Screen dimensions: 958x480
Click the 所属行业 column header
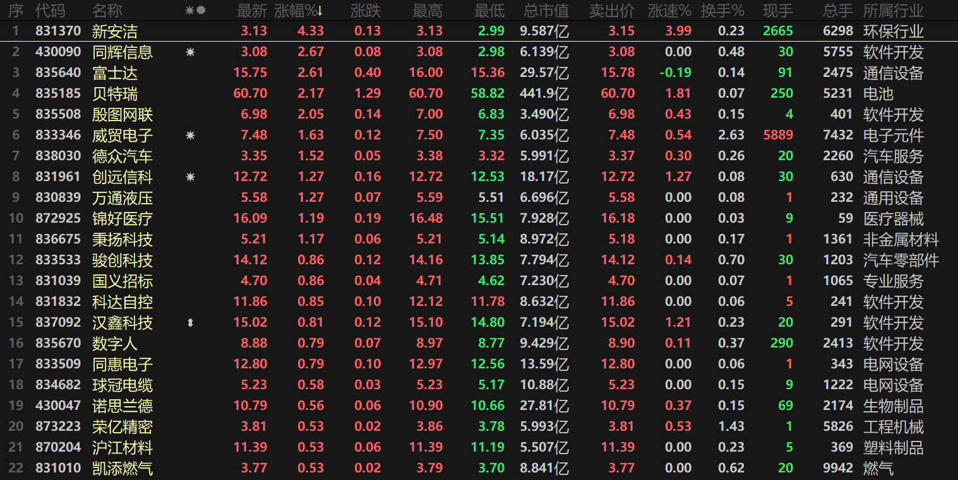893,11
